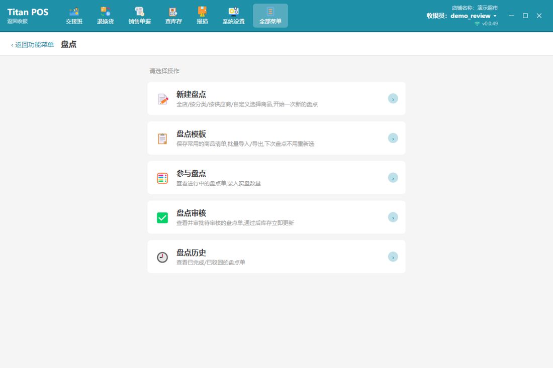Select the 参与盘点 title text
Screen dimensions: 553x368
click(x=191, y=173)
